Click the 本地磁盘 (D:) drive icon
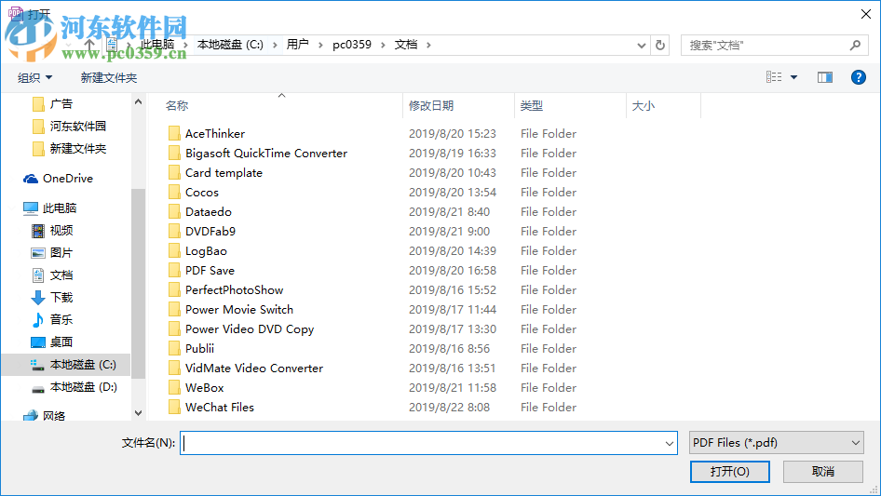 point(38,388)
